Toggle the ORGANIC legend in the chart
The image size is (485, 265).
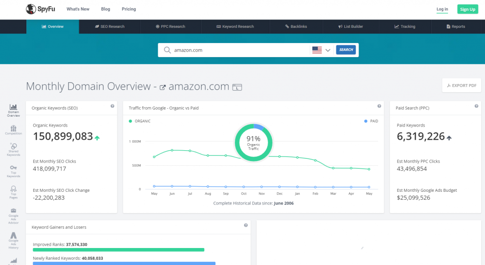pyautogui.click(x=140, y=121)
